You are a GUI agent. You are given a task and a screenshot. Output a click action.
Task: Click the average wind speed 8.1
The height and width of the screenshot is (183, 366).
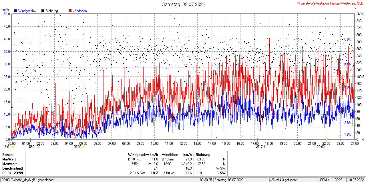click(x=156, y=168)
